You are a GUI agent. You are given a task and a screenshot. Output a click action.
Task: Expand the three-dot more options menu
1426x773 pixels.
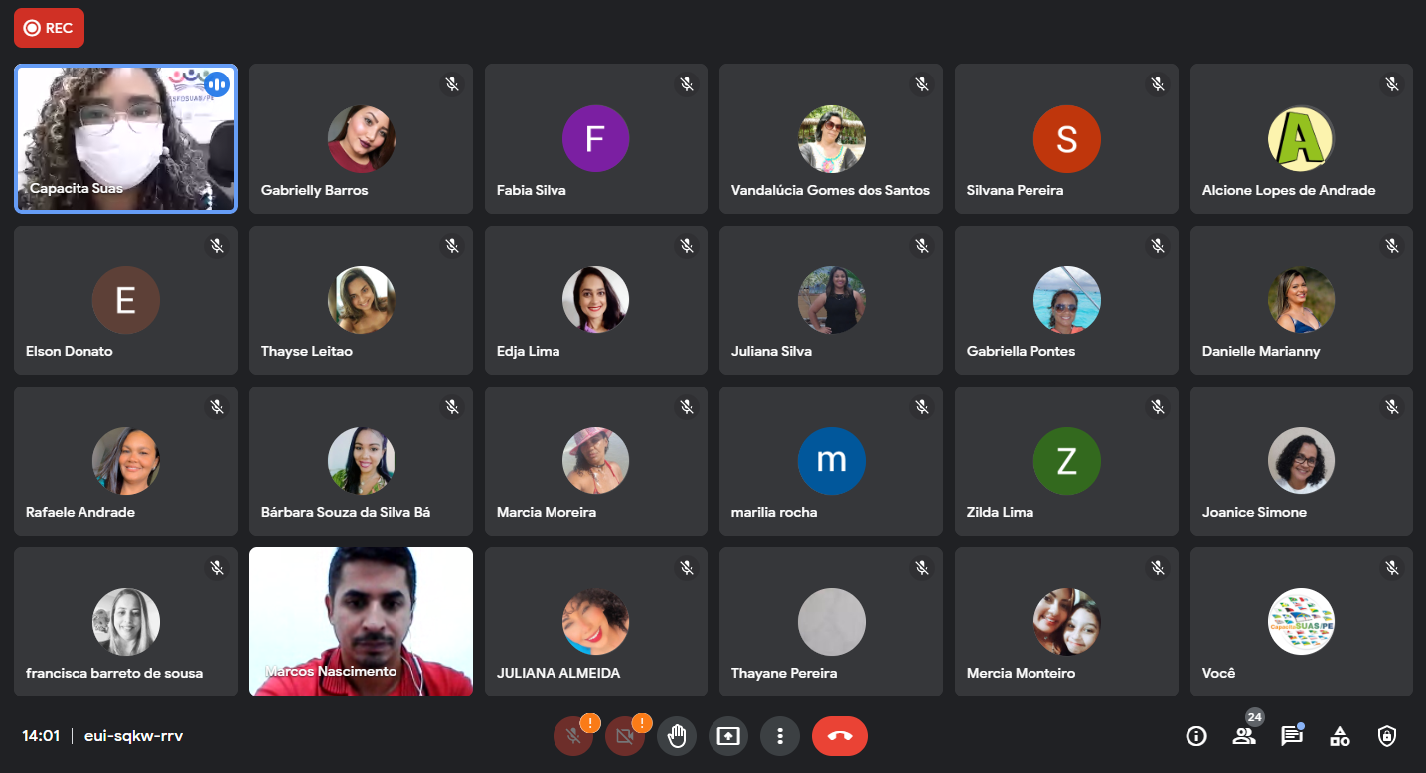[x=780, y=736]
